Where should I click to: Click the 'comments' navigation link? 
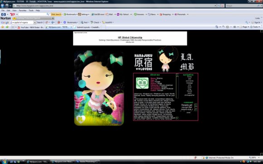(x=190, y=81)
